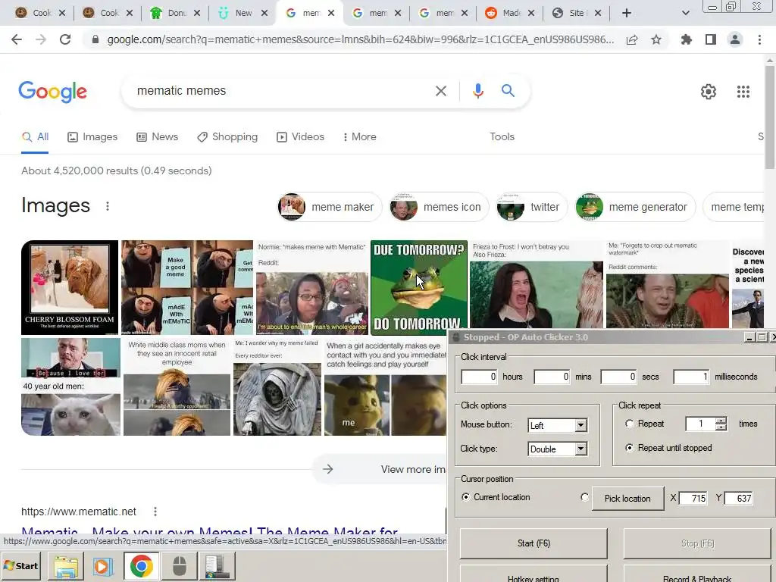Click the X coordinate field
Screen dimensions: 776x582
click(x=693, y=498)
